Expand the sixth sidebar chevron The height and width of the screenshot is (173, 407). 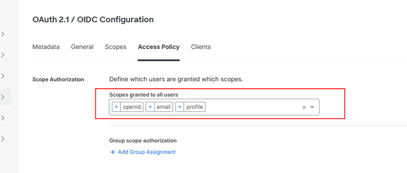(3, 139)
